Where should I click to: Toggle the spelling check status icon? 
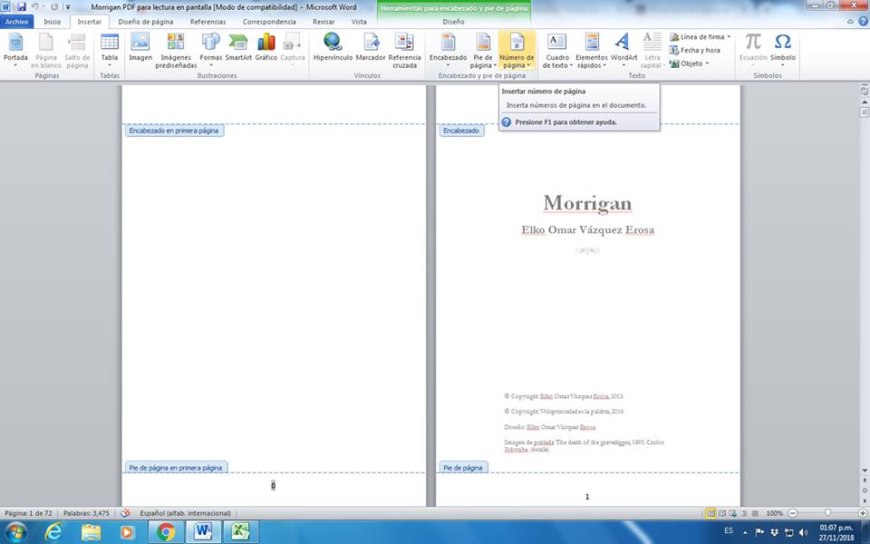click(x=125, y=513)
